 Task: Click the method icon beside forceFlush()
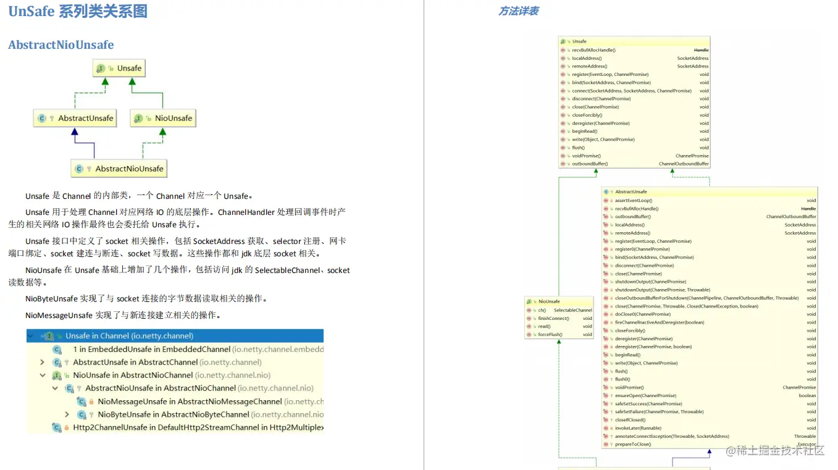point(529,335)
